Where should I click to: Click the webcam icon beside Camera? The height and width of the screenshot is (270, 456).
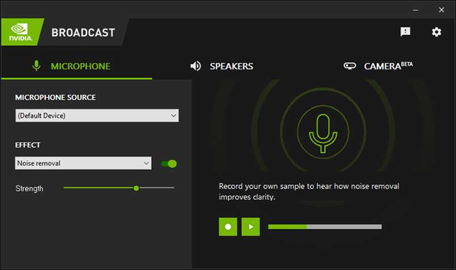click(x=350, y=66)
